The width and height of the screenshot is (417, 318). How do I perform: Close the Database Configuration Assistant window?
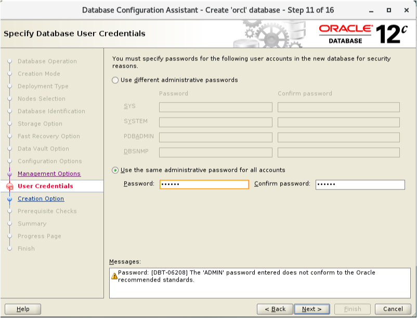tap(407, 10)
